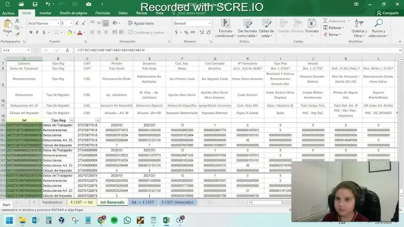This screenshot has height=227, width=404.
Task: Increase font size with large A icon
Action: click(x=77, y=24)
